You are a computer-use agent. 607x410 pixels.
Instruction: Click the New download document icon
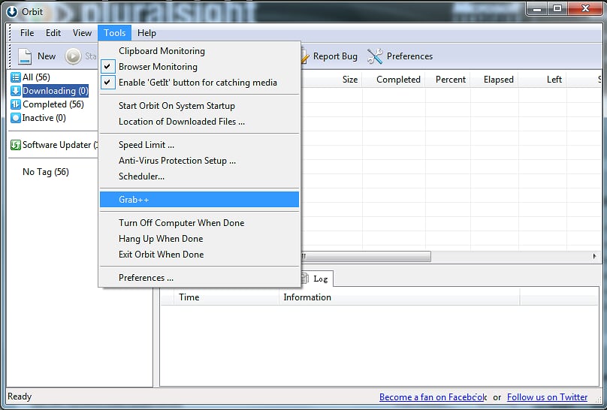25,56
